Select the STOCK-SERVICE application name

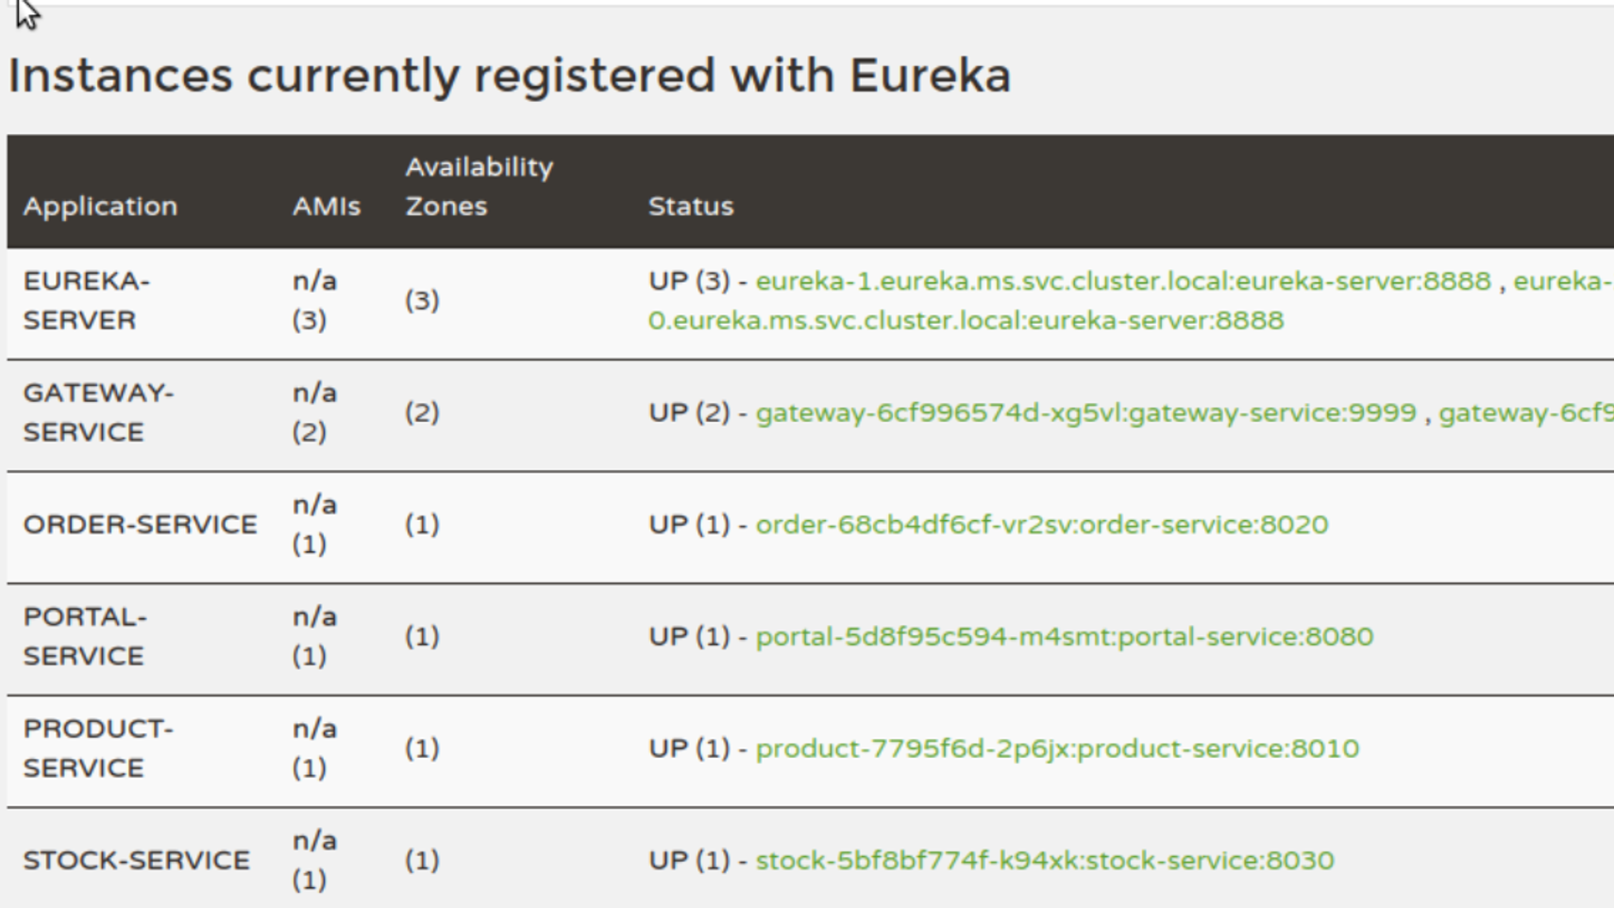[x=136, y=861]
